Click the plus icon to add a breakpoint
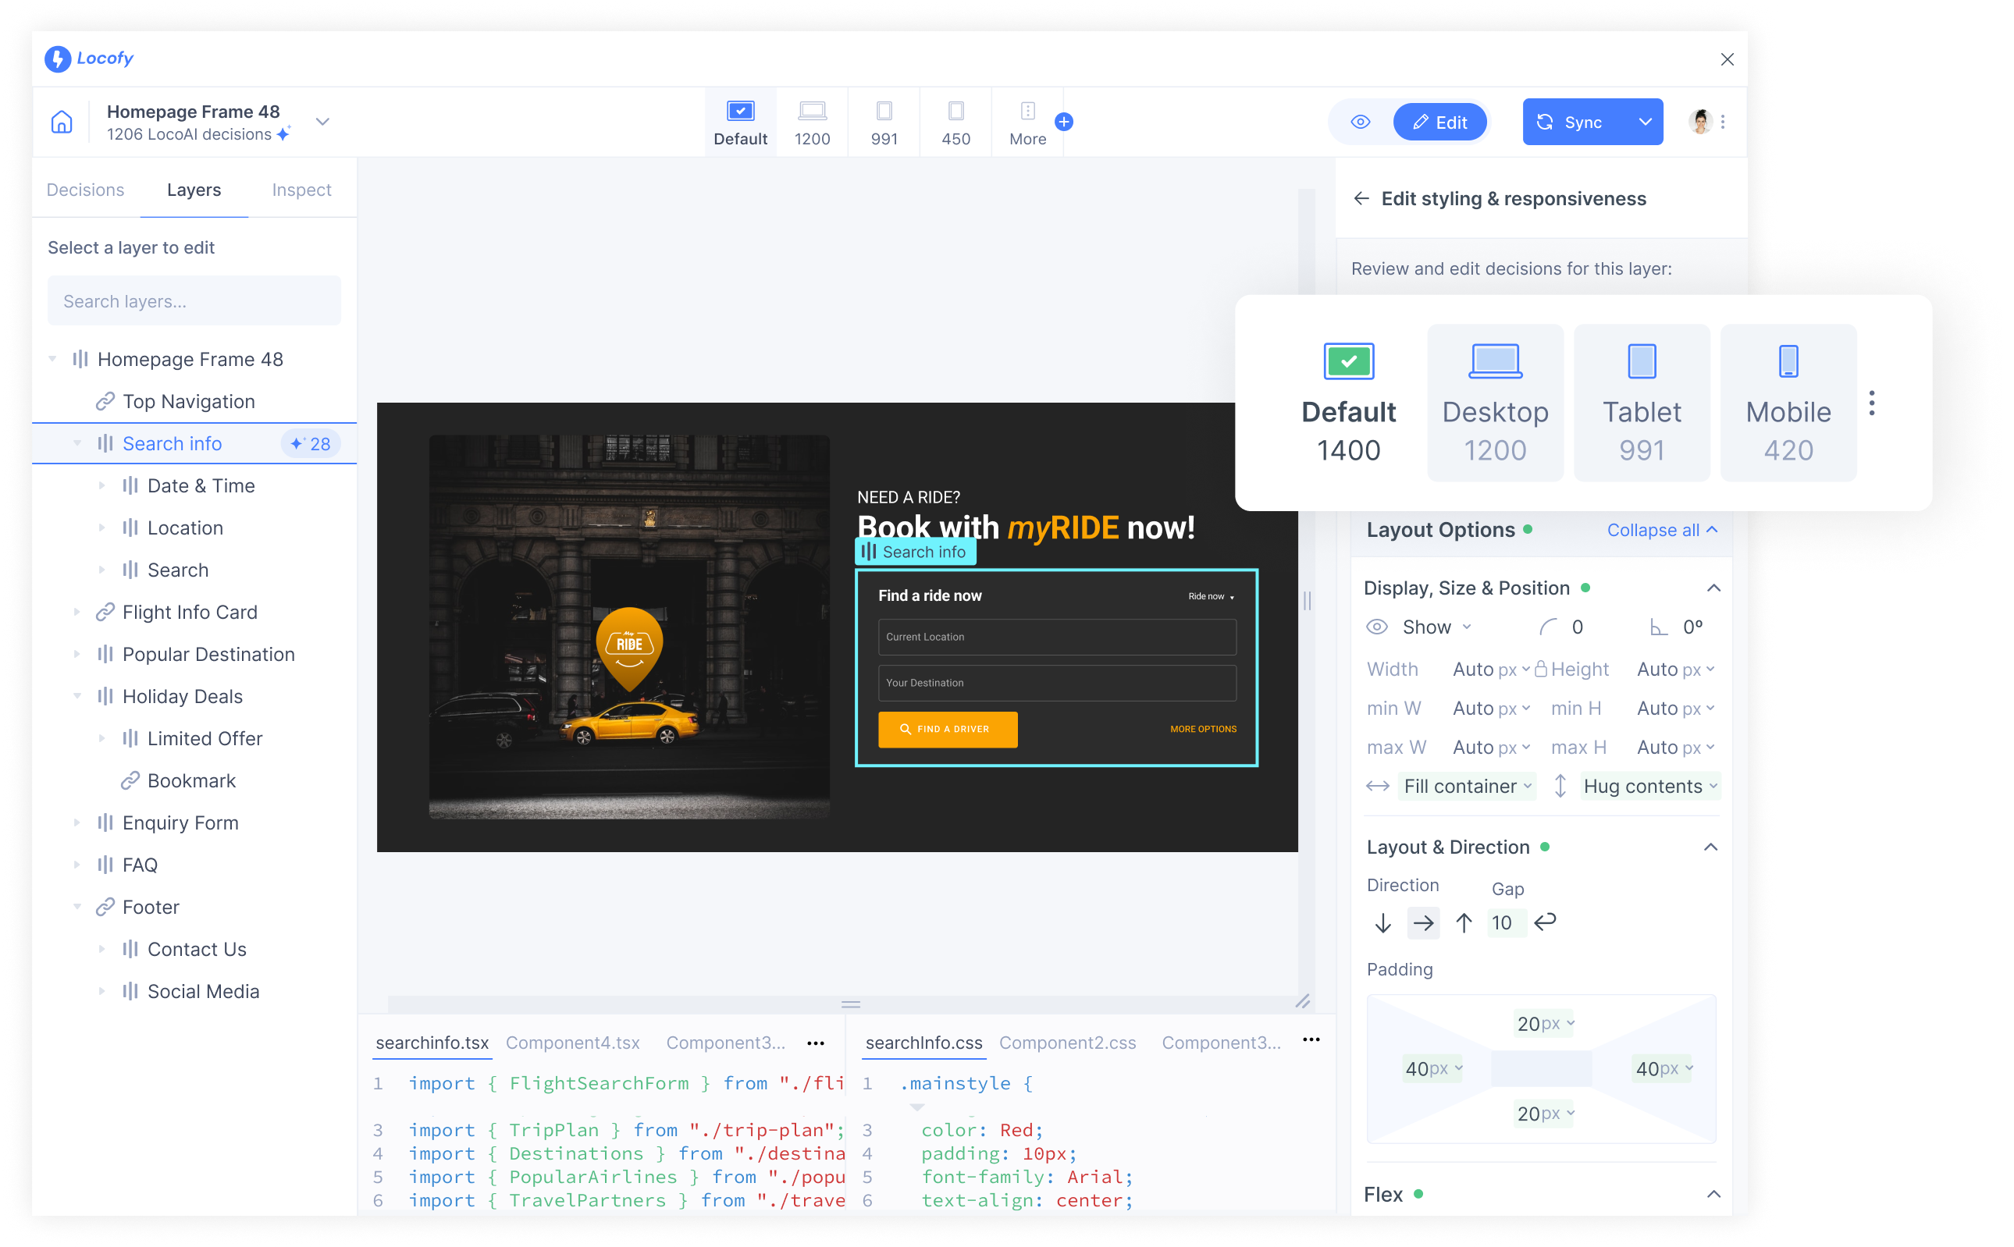This screenshot has height=1247, width=2014. 1064,121
